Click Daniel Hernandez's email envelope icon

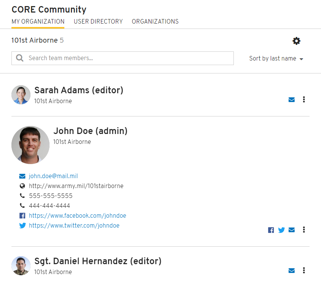coord(292,271)
